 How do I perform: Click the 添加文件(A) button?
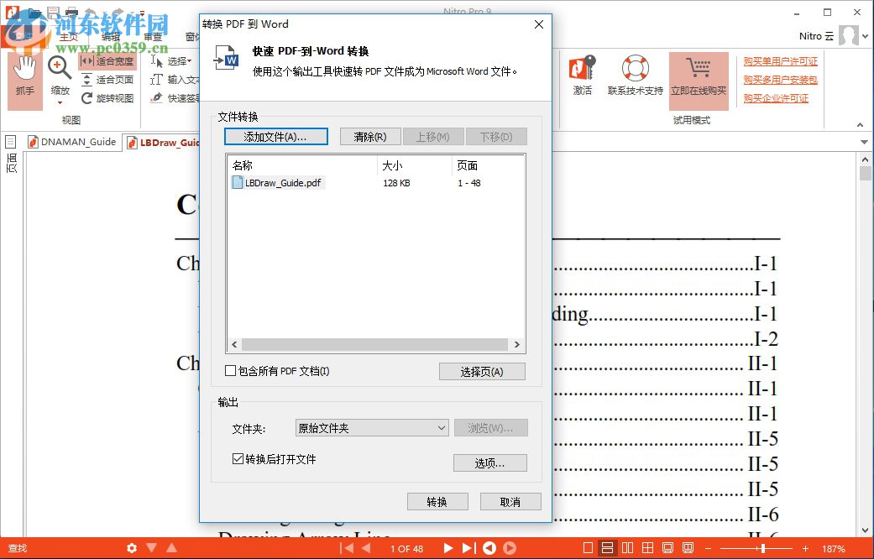click(275, 136)
